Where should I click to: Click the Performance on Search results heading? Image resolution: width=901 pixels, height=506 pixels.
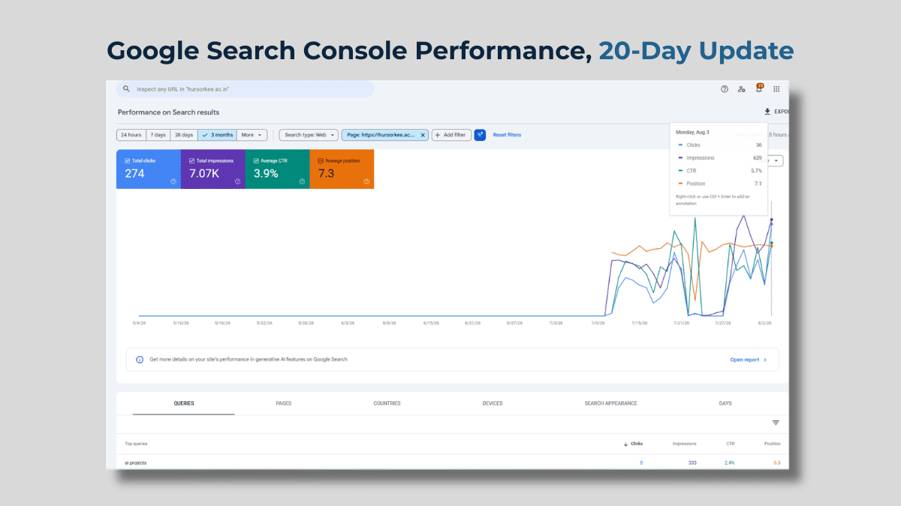168,112
